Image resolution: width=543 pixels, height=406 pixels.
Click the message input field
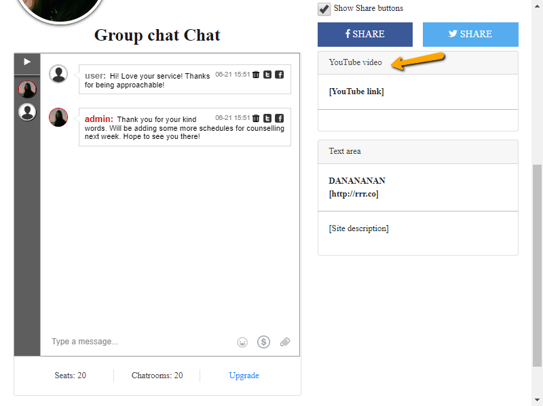[x=136, y=342]
